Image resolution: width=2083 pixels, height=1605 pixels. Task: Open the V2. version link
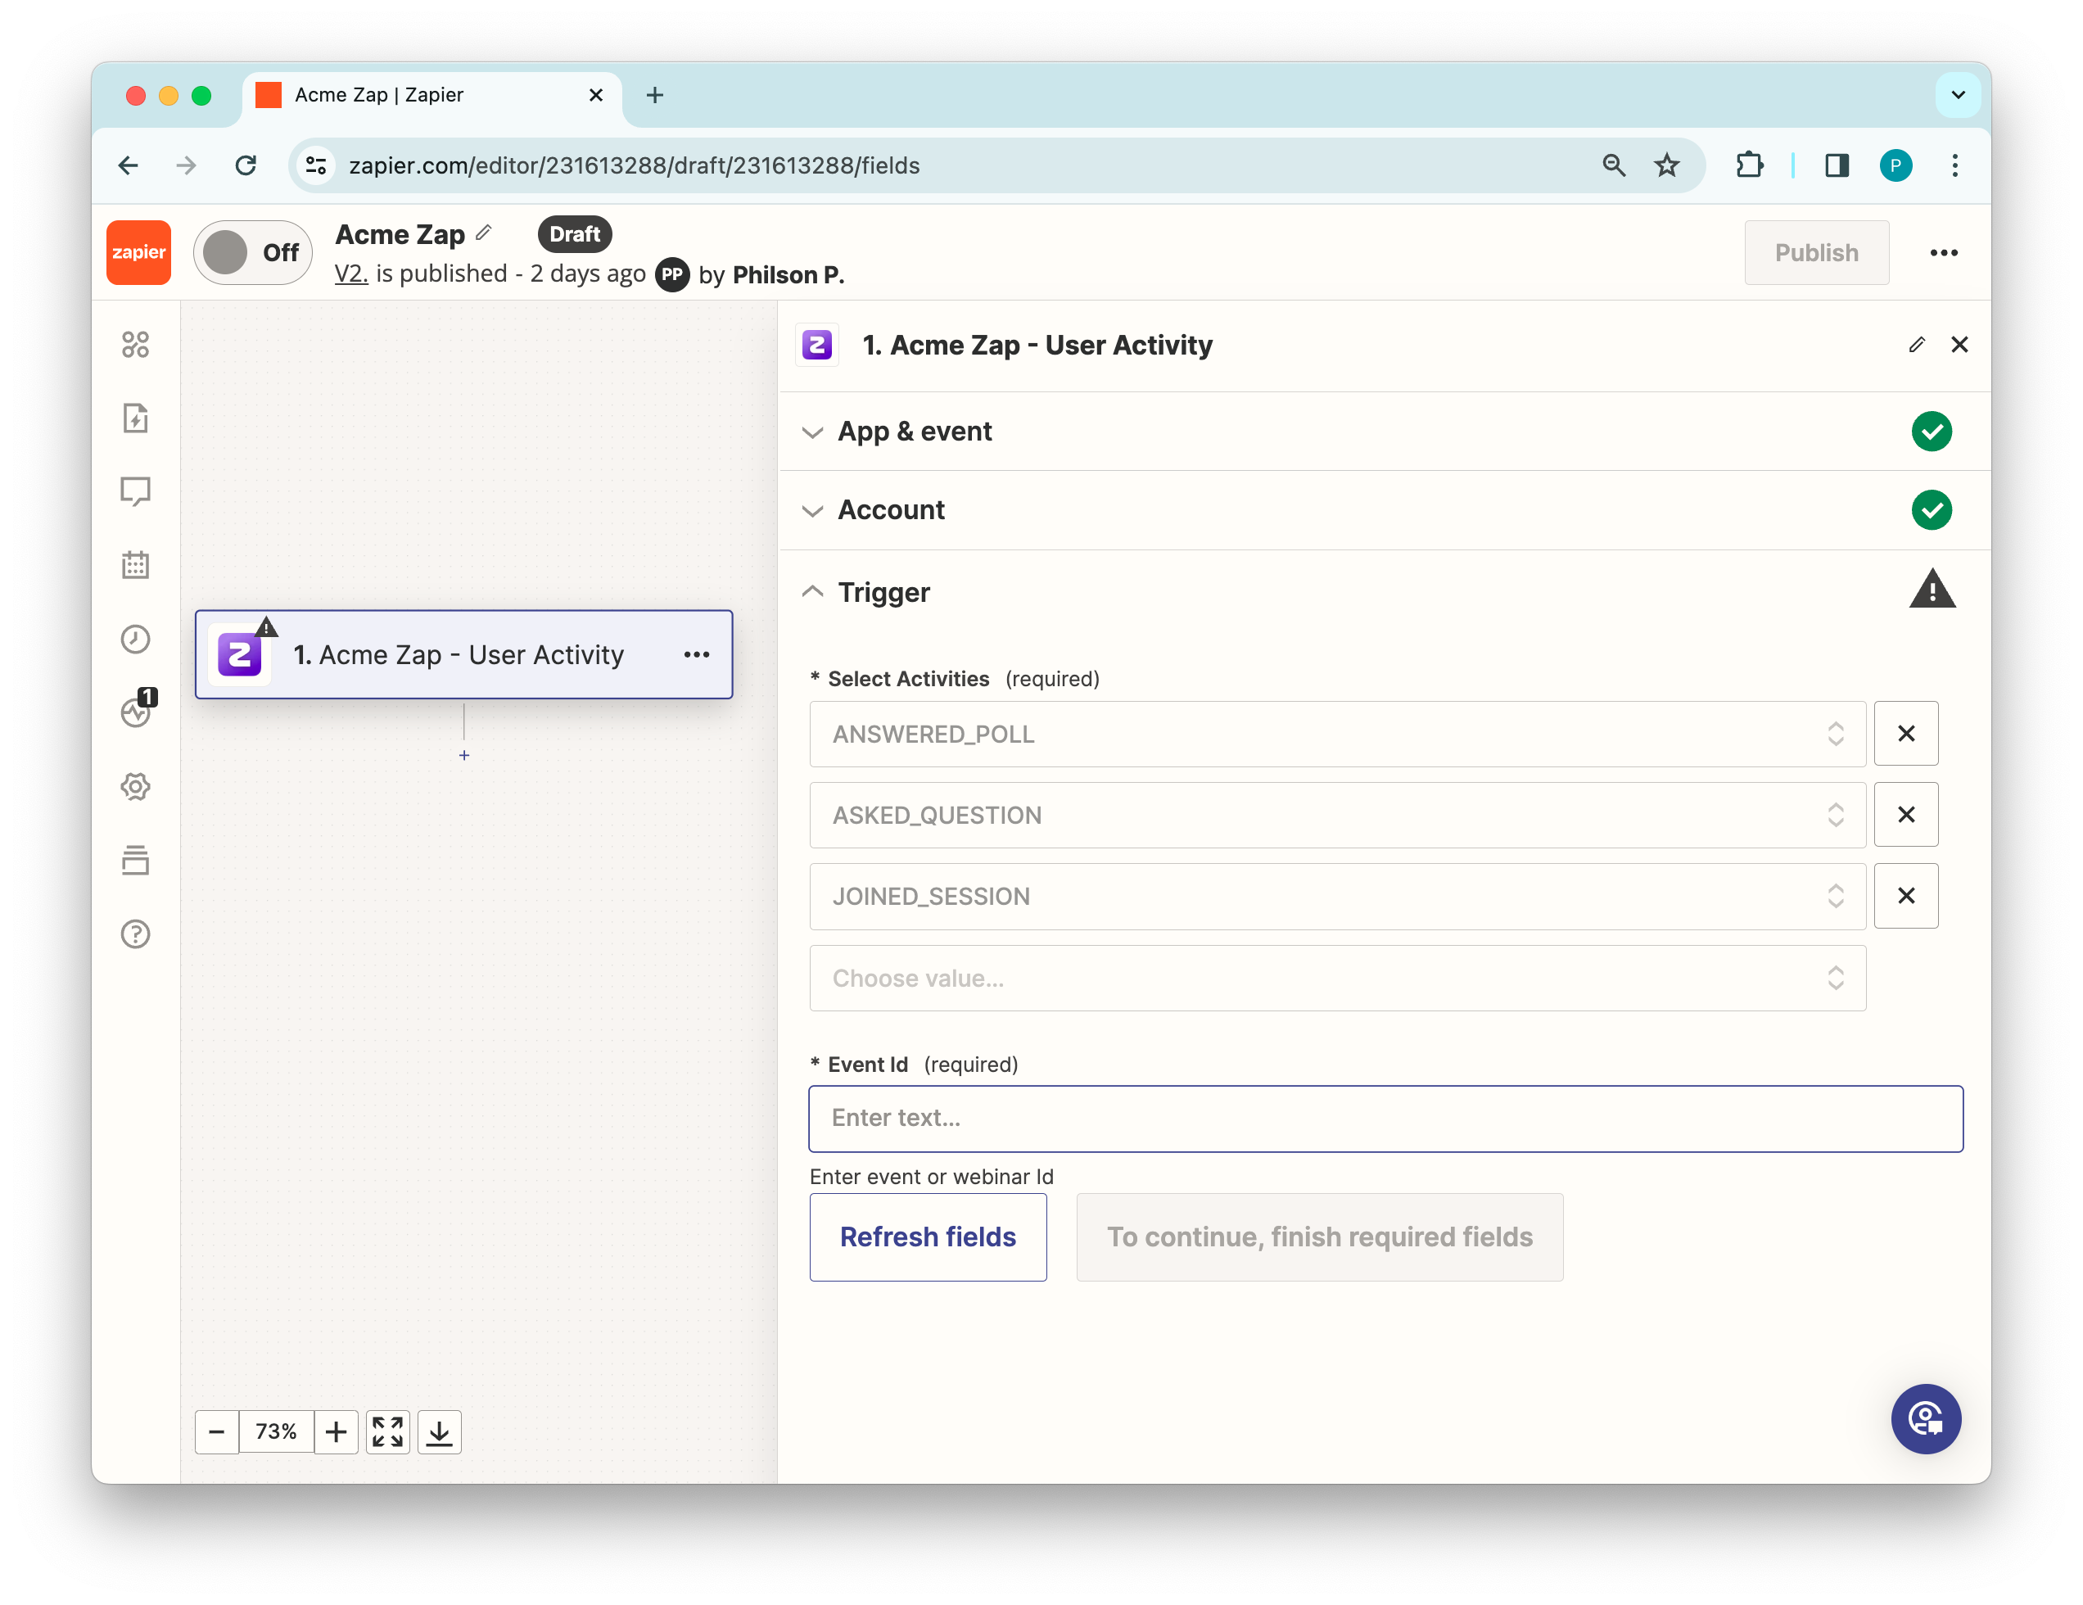pyautogui.click(x=350, y=274)
